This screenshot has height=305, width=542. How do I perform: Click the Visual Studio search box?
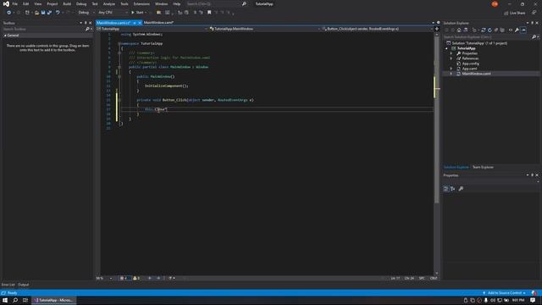click(213, 3)
